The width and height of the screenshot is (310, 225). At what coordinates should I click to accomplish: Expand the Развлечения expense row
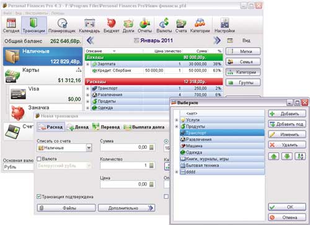tap(87, 95)
